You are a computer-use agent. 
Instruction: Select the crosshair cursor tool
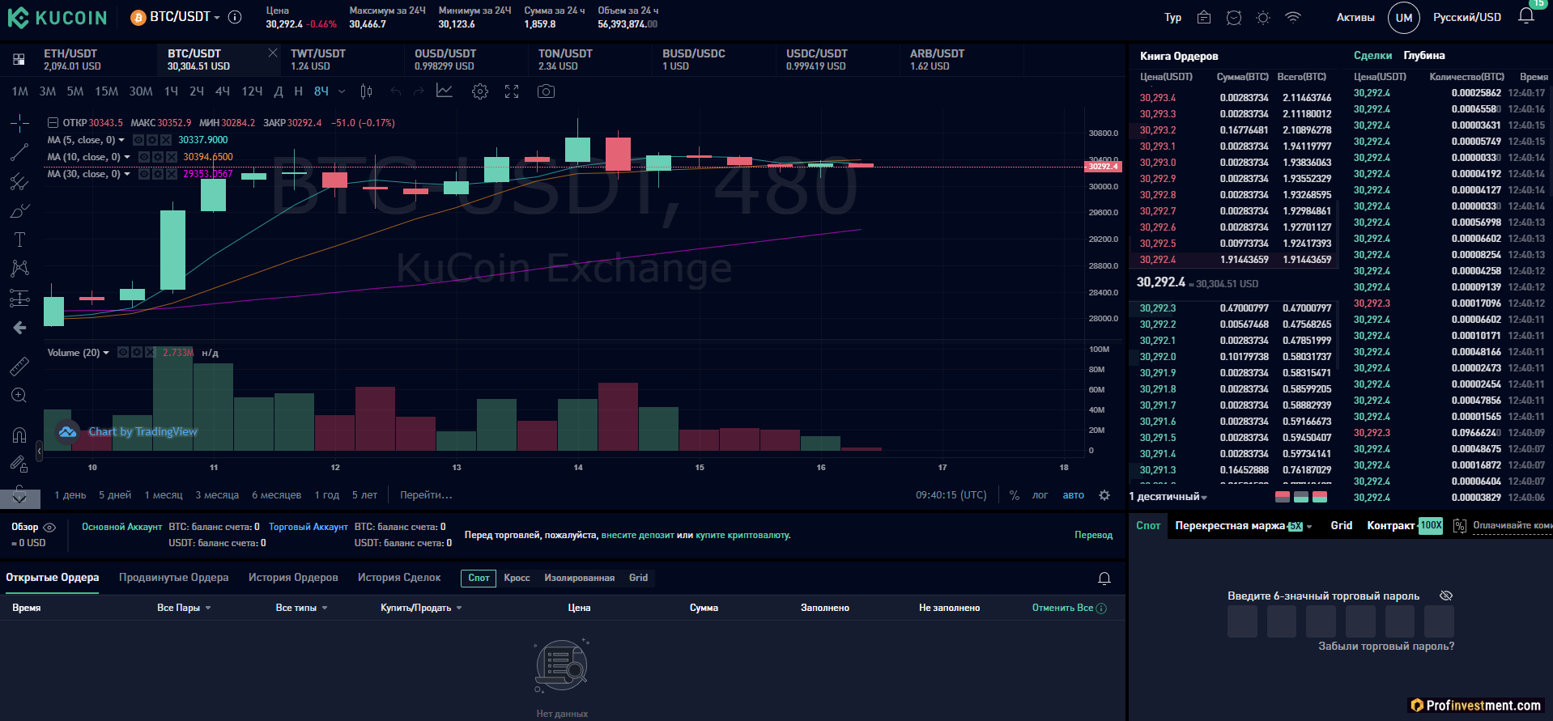click(19, 123)
